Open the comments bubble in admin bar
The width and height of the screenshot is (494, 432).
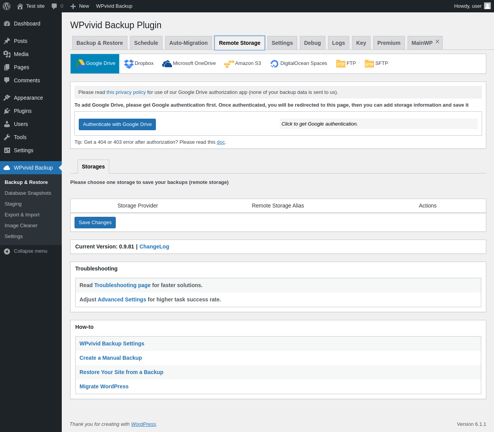tap(54, 6)
